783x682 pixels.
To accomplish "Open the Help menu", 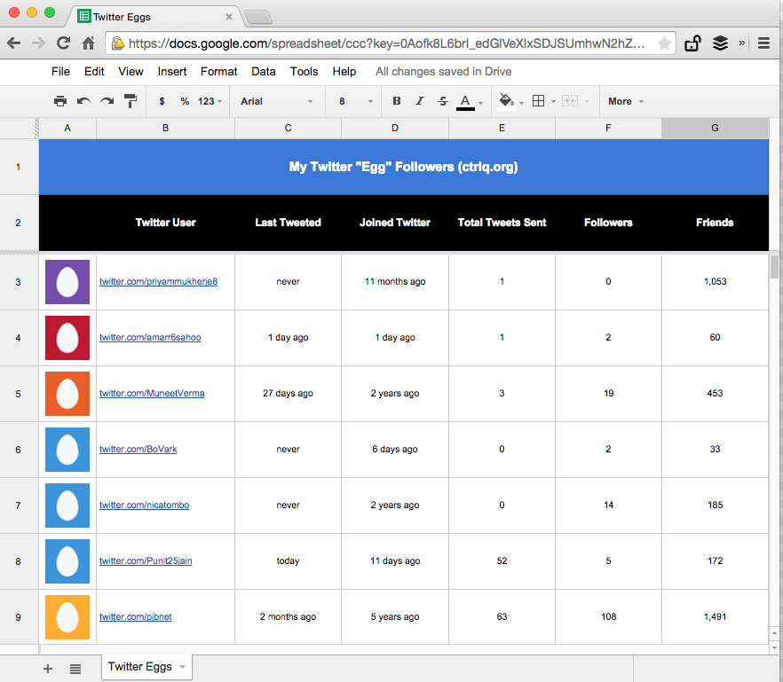I will [344, 71].
